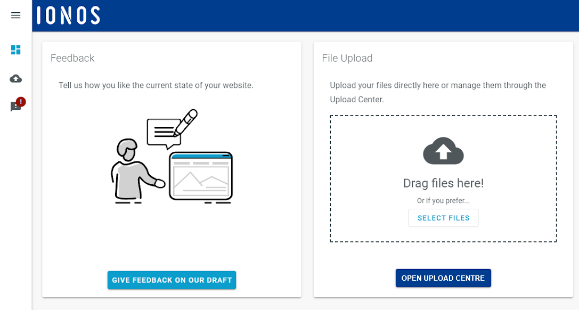
Task: Click GIVE FEEDBACK ON OUR DRAFT
Action: pos(172,280)
